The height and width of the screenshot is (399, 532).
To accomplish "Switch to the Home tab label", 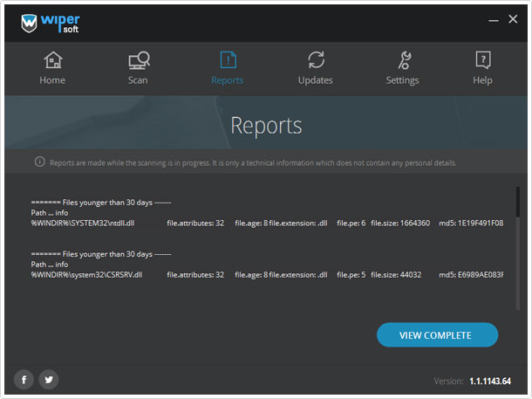I will pos(52,80).
